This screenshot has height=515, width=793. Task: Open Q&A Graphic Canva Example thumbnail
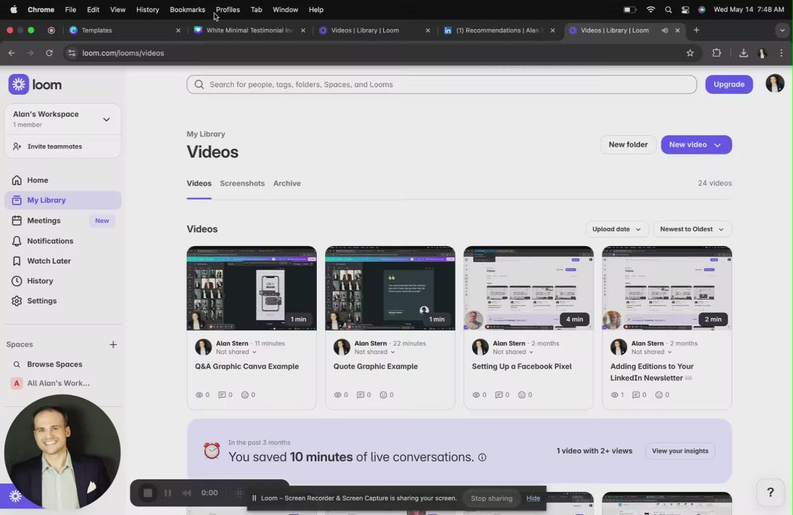pos(252,288)
